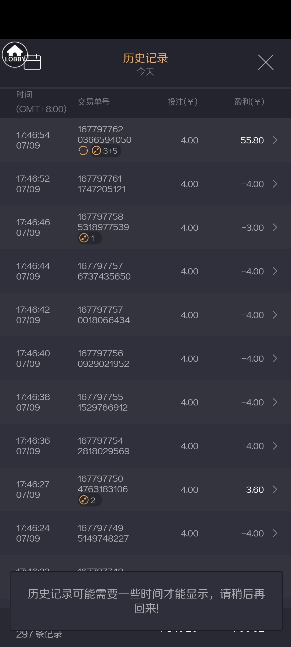The image size is (291, 647).
Task: Go to Lobby via home icon
Action: [15, 55]
